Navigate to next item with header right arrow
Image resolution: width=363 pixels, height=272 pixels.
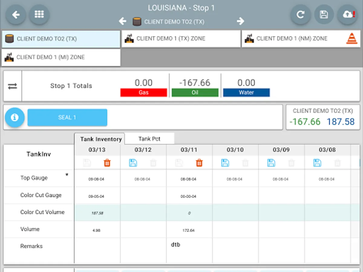240,21
